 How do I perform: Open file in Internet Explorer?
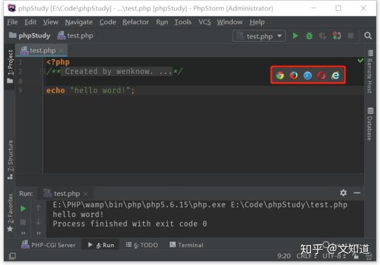(x=336, y=75)
